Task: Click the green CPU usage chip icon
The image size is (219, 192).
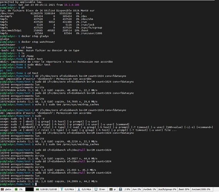Action: coord(16,189)
